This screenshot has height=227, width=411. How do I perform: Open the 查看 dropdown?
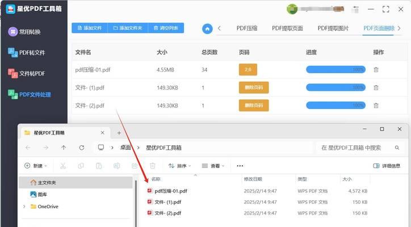tap(213, 166)
